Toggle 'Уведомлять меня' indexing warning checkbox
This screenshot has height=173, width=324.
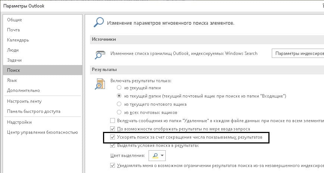pos(112,165)
